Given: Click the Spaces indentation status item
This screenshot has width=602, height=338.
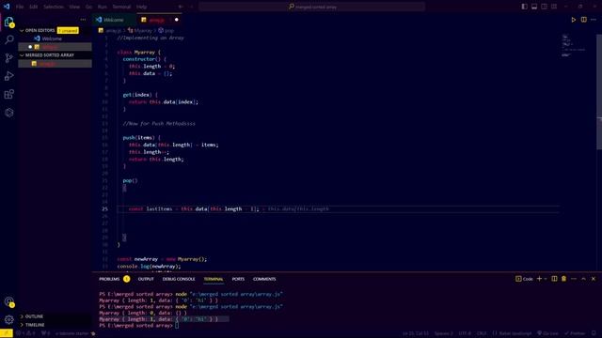Looking at the screenshot, I should tap(443, 333).
